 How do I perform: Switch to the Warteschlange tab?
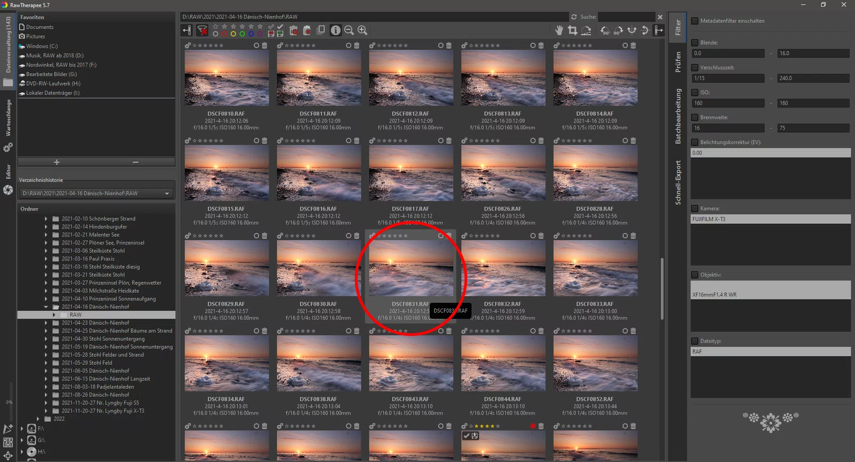pyautogui.click(x=8, y=125)
